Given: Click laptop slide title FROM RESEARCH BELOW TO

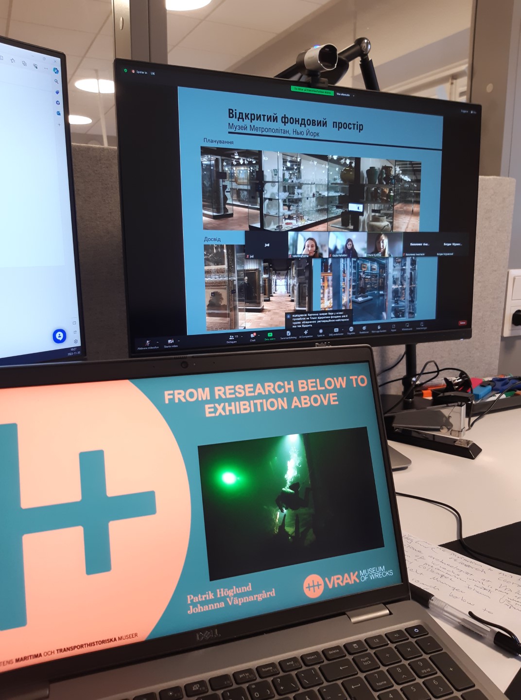Looking at the screenshot, I should tap(265, 390).
